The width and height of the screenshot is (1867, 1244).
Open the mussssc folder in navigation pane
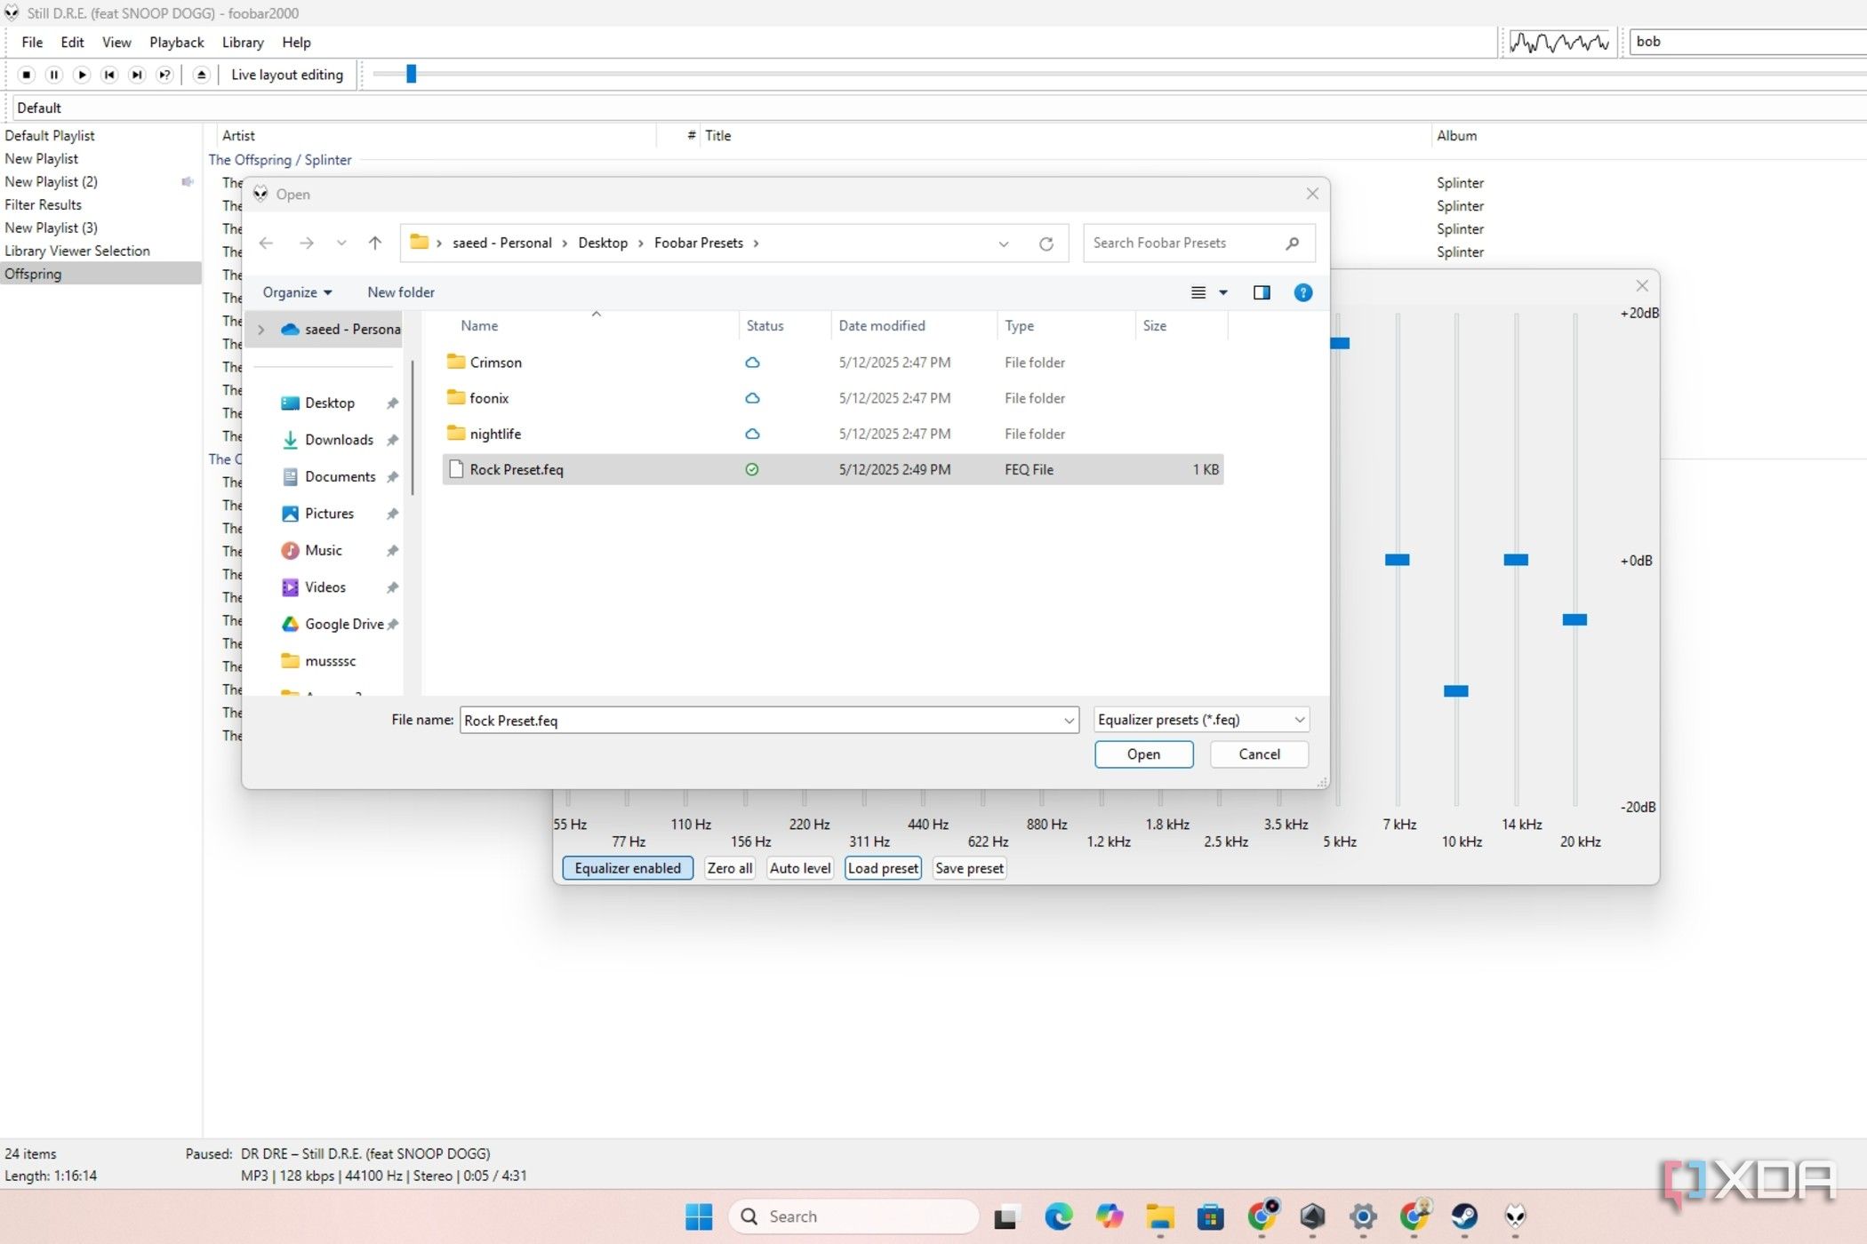330,661
